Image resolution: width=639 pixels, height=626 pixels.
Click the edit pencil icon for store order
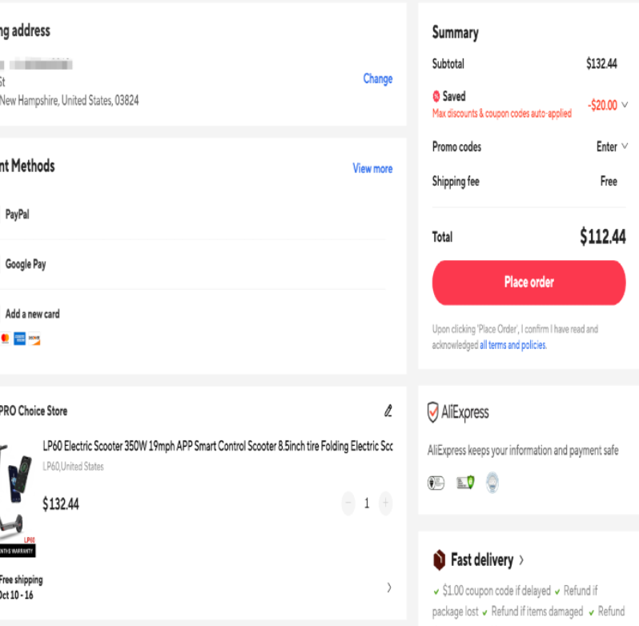(388, 411)
